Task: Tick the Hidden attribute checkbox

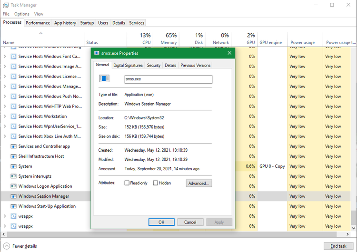Action: [x=156, y=183]
